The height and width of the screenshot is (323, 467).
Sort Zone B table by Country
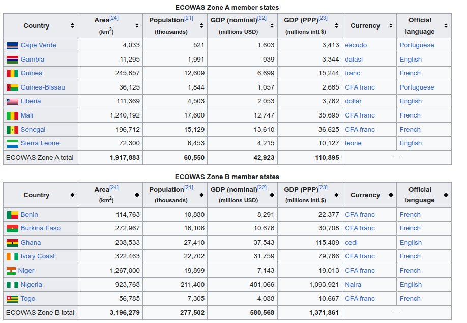[72, 195]
